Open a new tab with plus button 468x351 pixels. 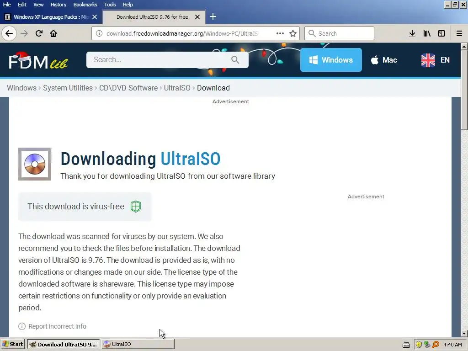tap(213, 17)
